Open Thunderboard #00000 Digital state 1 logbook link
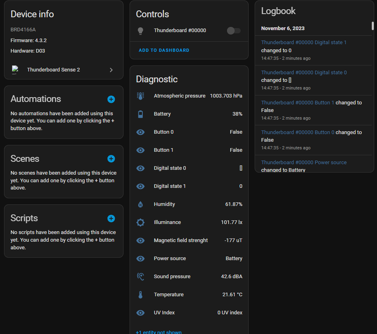Screen dimensions: 377x334 pos(304,42)
